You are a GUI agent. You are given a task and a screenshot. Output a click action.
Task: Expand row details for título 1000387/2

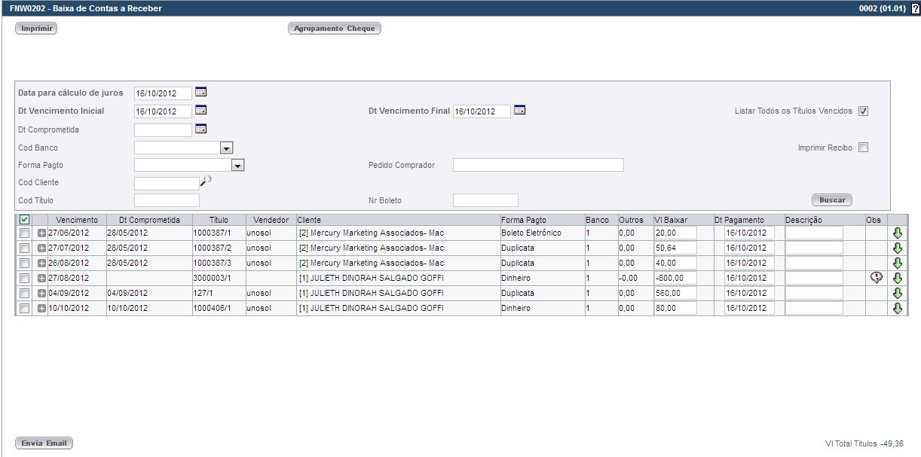[x=42, y=248]
